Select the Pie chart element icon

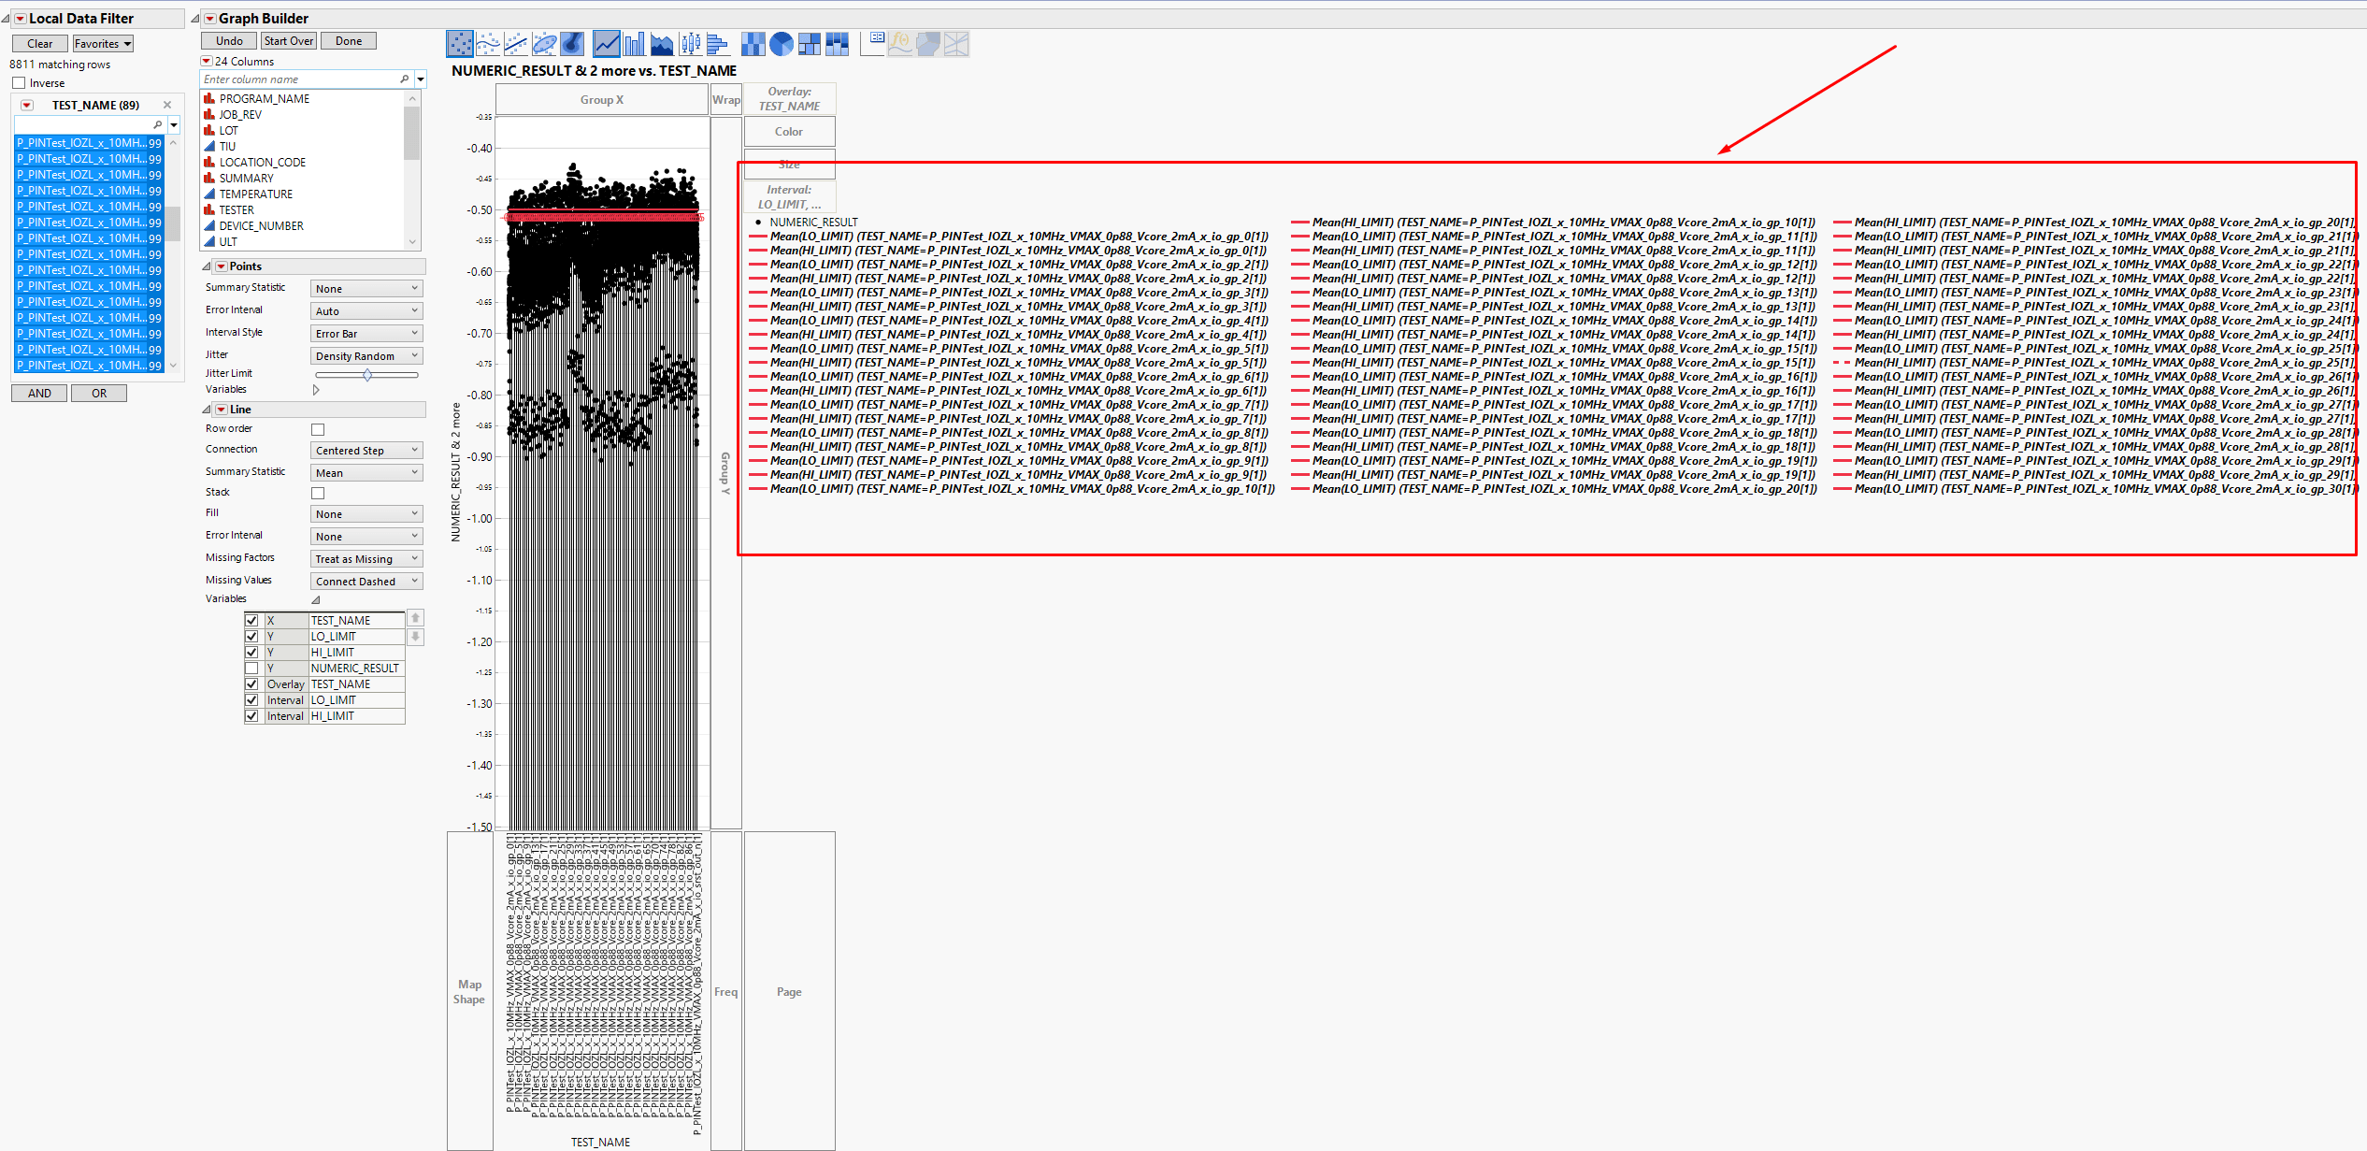pos(782,43)
